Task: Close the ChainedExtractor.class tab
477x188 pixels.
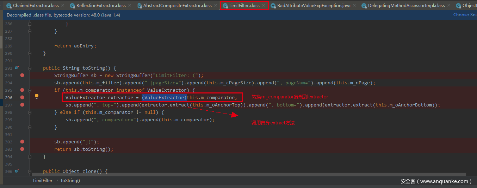Action: tap(63, 6)
